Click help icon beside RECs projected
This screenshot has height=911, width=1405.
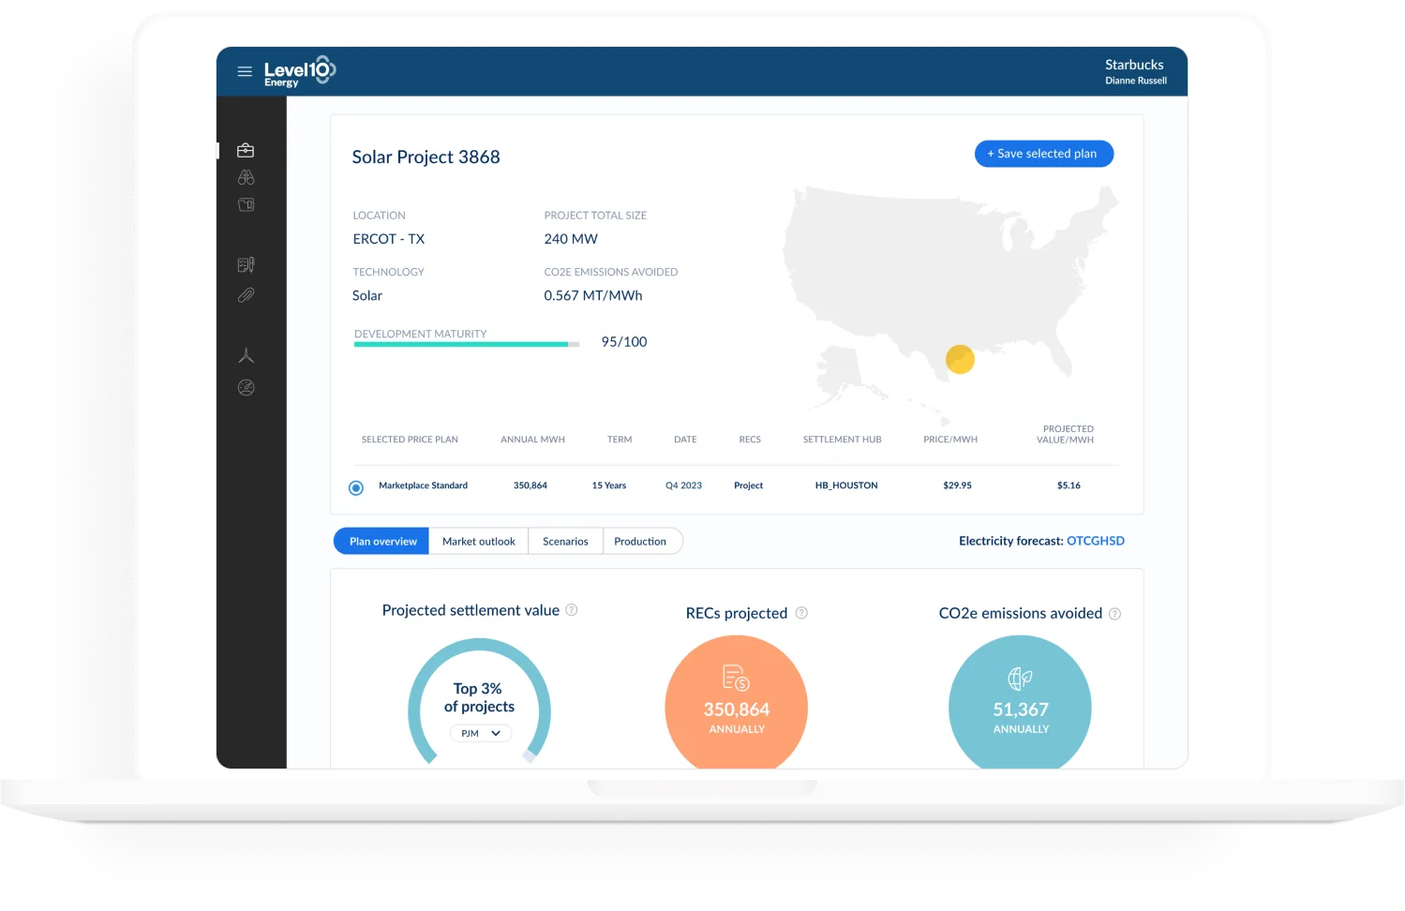tap(801, 613)
